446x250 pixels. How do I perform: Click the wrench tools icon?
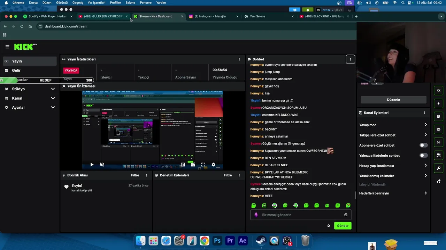[x=438, y=168]
